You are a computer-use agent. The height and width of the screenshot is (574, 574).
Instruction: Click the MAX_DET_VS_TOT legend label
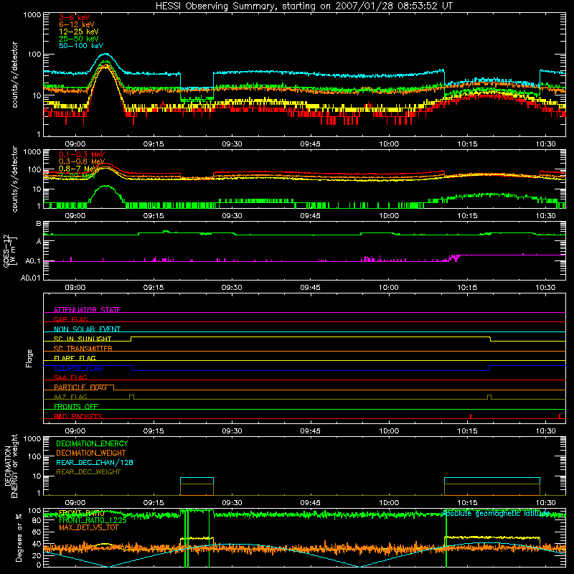(88, 527)
